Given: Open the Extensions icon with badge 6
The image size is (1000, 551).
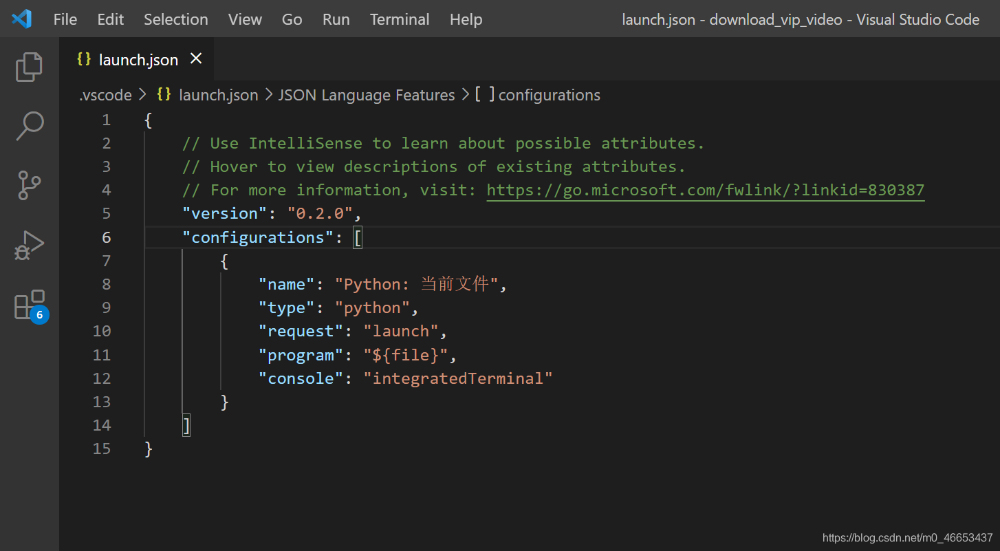Looking at the screenshot, I should coord(29,305).
